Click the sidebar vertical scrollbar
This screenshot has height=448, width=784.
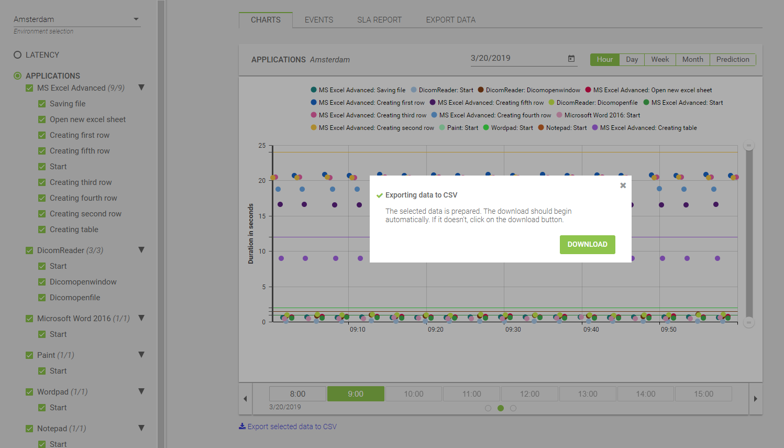(x=161, y=224)
